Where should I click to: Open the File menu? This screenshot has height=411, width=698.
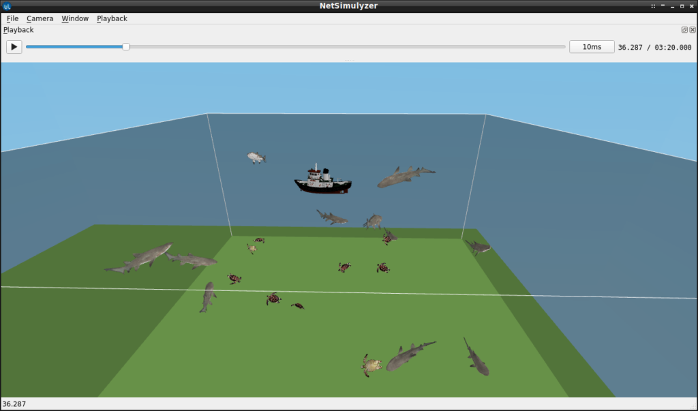click(x=12, y=18)
